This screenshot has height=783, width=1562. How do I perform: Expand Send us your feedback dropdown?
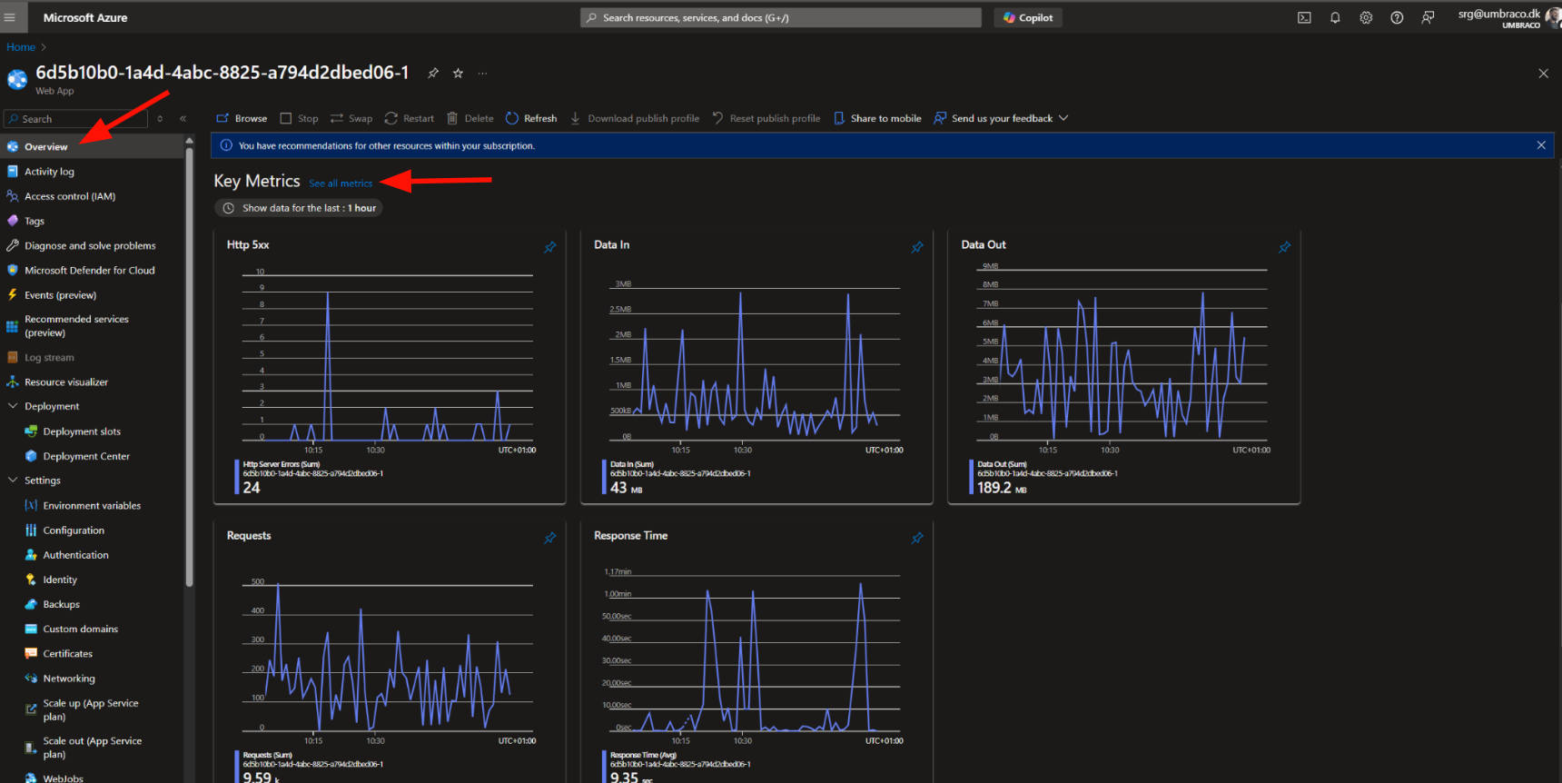click(x=1063, y=118)
